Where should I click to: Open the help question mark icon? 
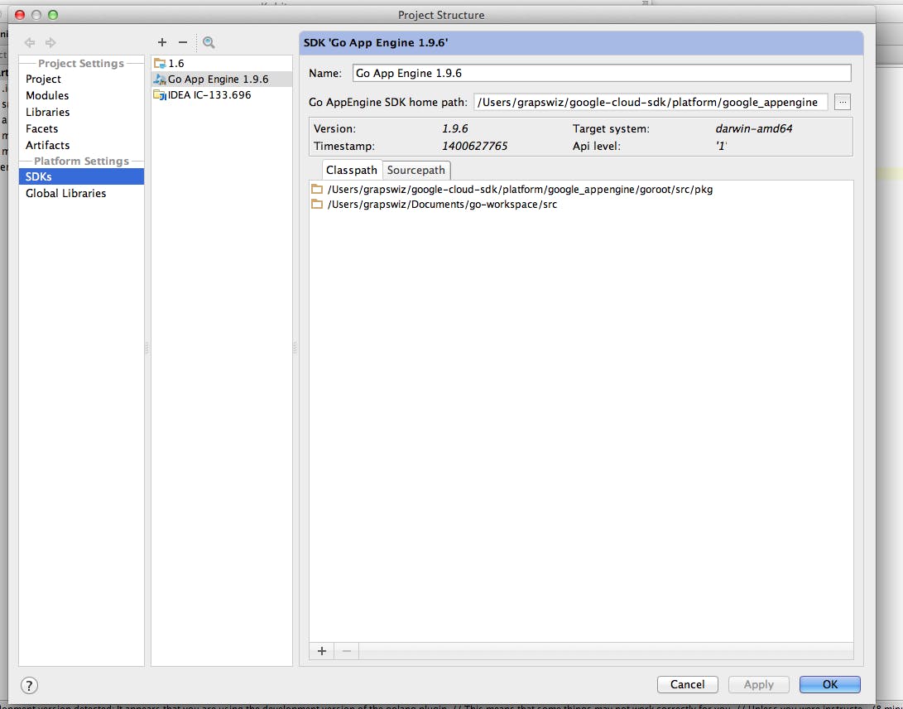point(29,685)
